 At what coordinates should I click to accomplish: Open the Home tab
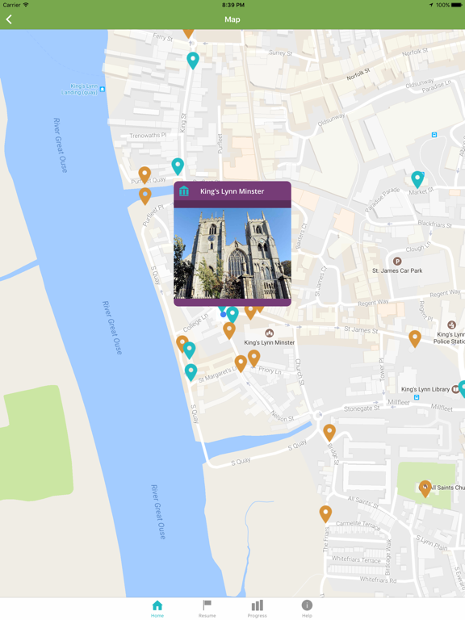(157, 609)
